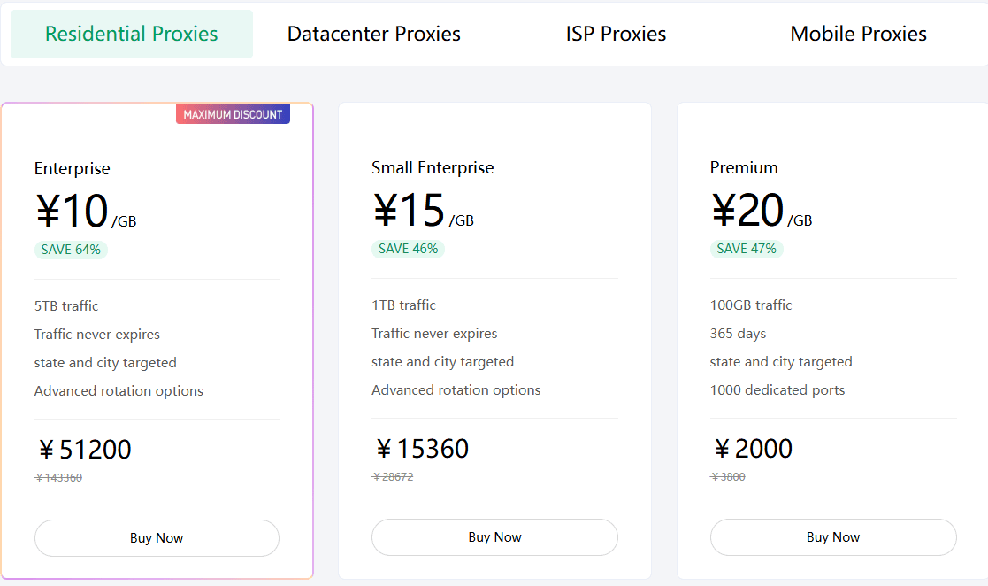Click the Residential Proxies tab

click(x=132, y=35)
